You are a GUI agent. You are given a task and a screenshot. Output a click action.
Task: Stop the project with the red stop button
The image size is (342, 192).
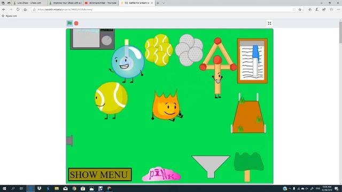(x=76, y=23)
